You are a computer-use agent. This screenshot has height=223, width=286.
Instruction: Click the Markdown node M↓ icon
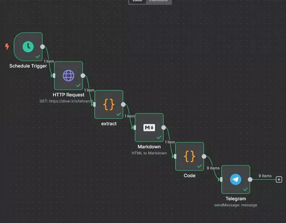(149, 128)
